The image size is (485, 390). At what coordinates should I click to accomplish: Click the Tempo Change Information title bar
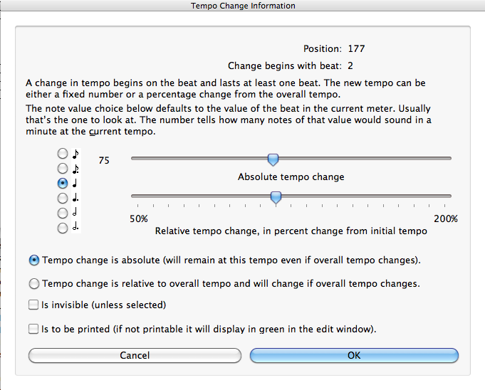pos(243,6)
